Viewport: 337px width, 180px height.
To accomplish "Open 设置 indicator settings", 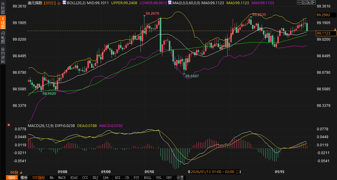I will 180,178.
